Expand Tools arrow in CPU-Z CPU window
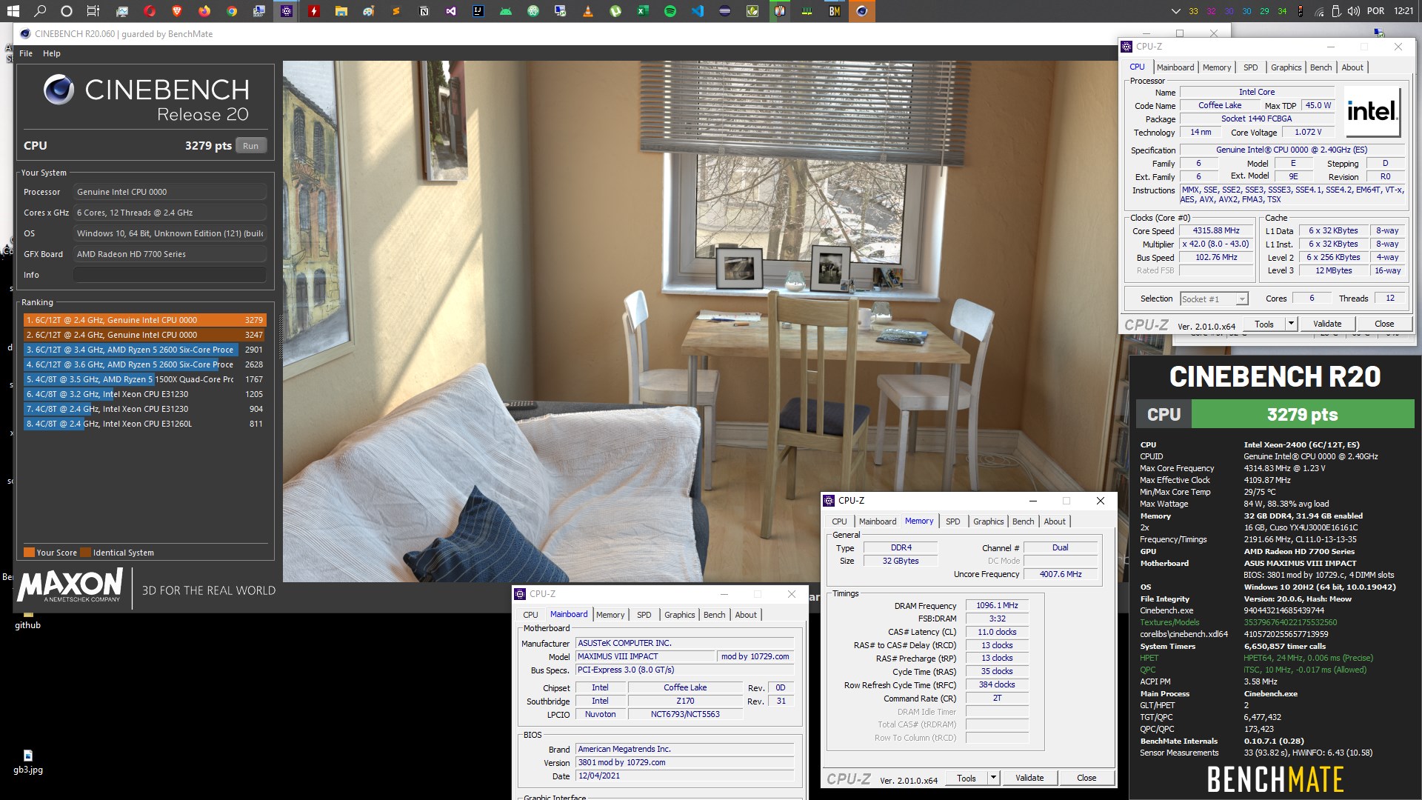Viewport: 1422px width, 800px height. click(1291, 324)
